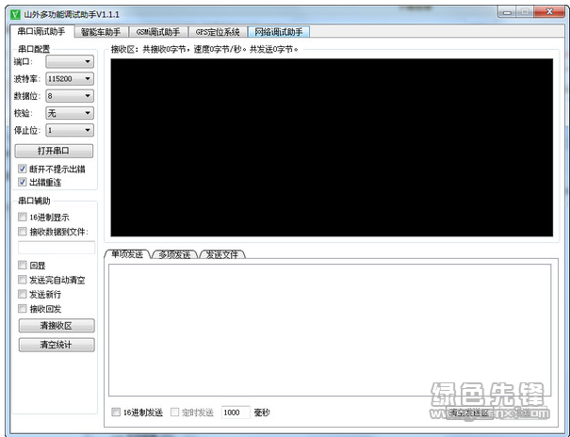The width and height of the screenshot is (570, 437).
Task: Switch to the 多项发送 send tab
Action: (174, 254)
